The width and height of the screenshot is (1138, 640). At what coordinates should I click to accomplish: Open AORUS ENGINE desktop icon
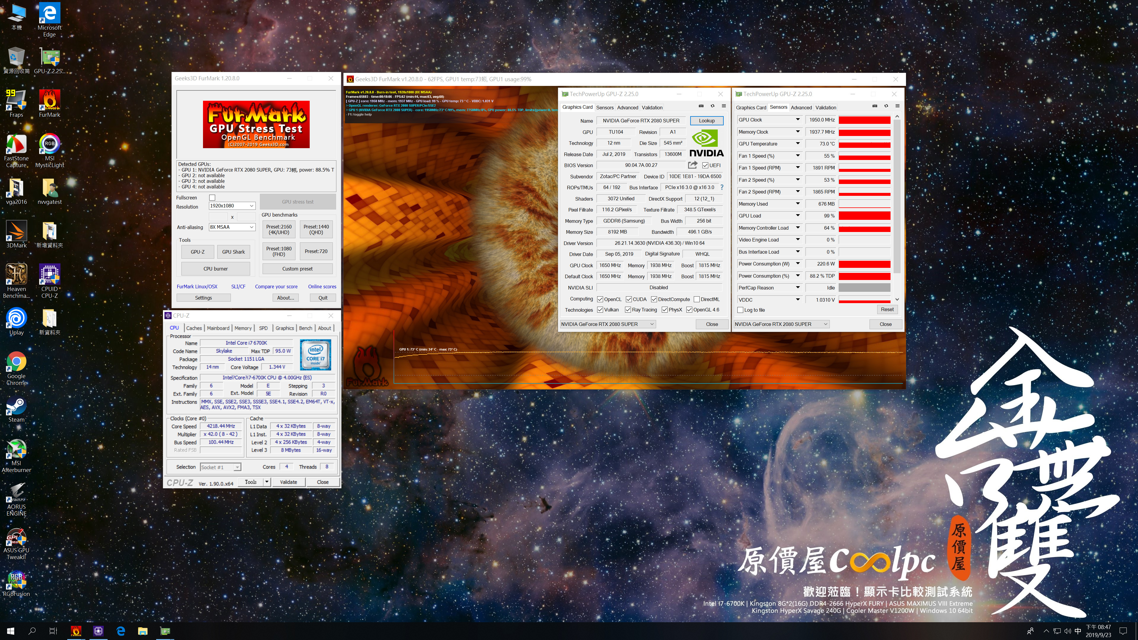pyautogui.click(x=16, y=499)
